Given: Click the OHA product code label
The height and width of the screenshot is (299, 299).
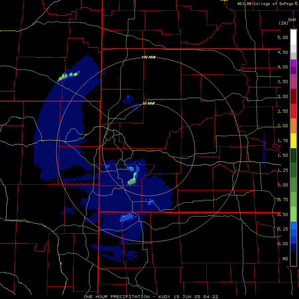Looking at the screenshot, I should (x=292, y=20).
